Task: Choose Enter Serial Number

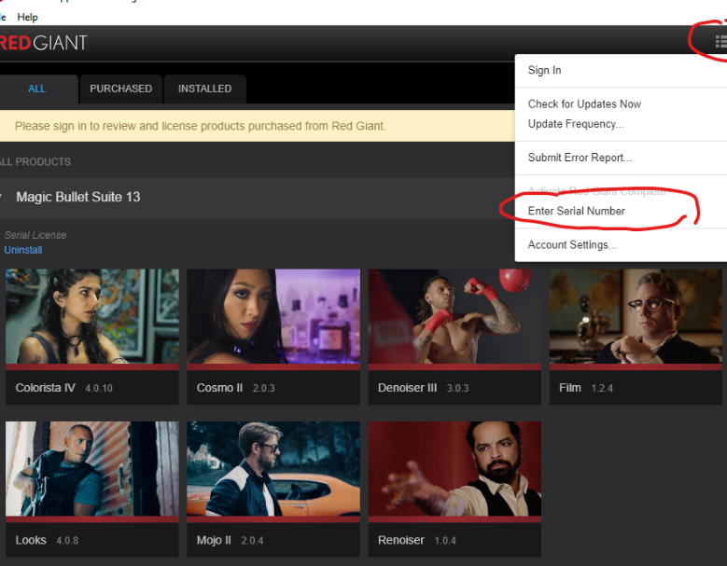Action: click(576, 211)
